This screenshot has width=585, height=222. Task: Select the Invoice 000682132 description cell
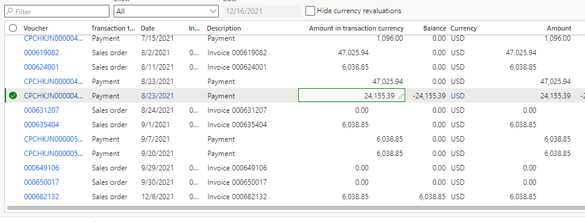[x=237, y=197]
